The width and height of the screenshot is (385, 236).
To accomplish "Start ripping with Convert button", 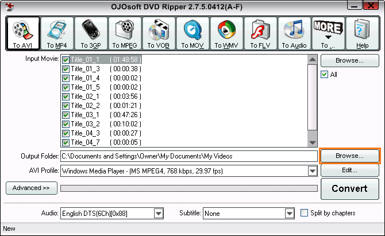I will (349, 189).
